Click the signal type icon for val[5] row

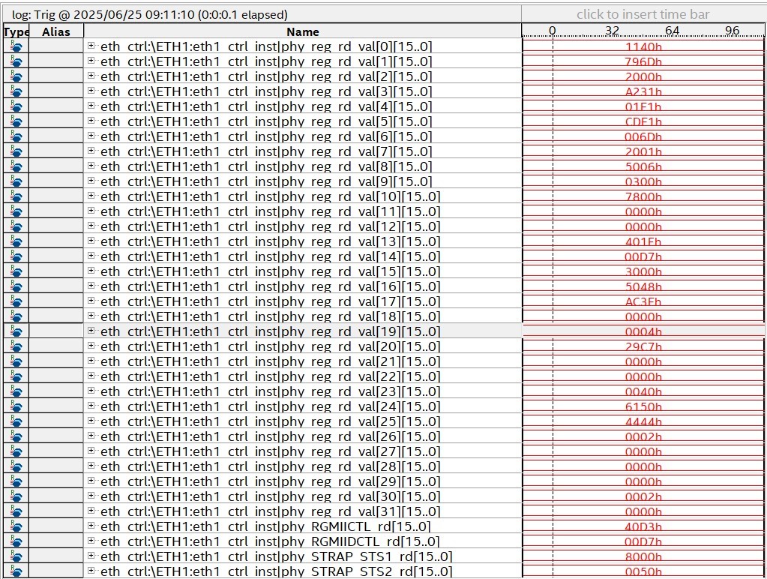pyautogui.click(x=16, y=121)
